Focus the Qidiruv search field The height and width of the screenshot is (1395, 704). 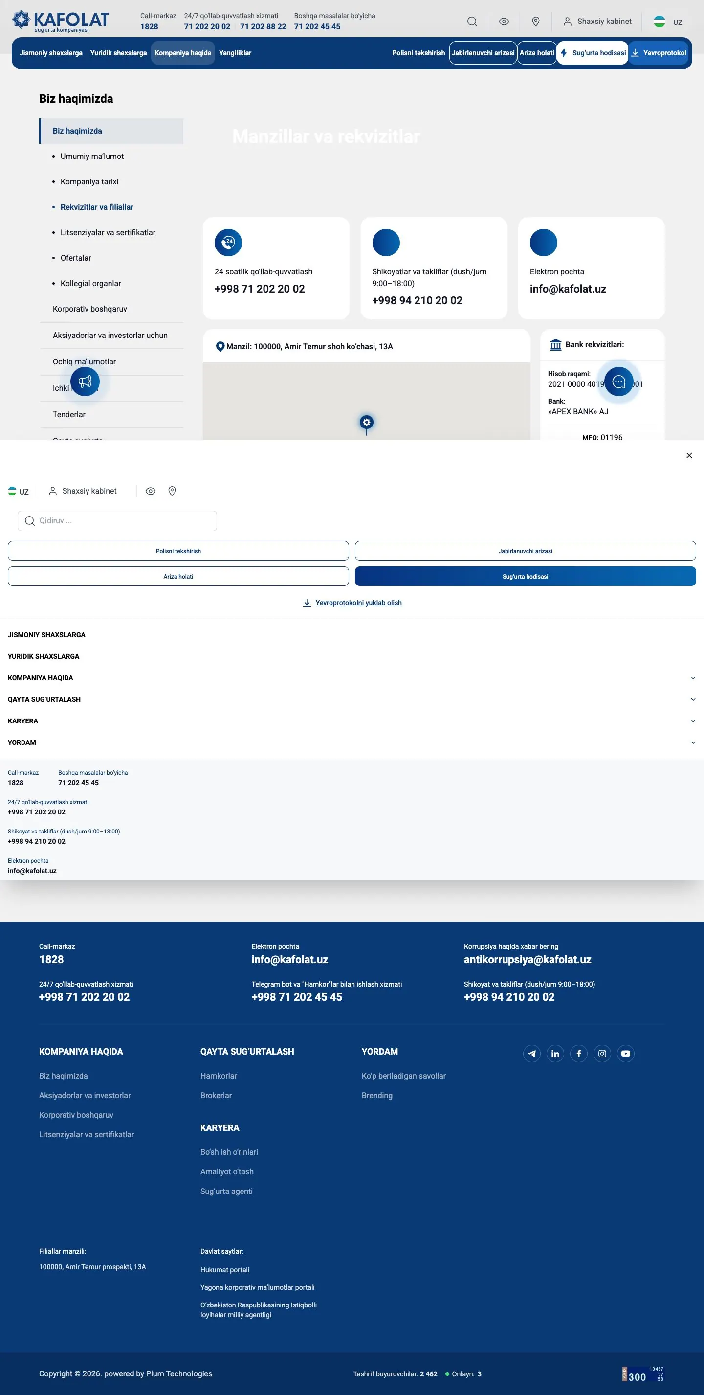(117, 521)
